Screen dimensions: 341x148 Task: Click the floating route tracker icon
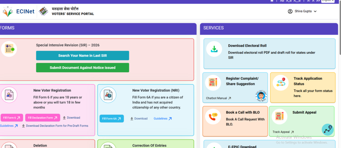(328, 130)
